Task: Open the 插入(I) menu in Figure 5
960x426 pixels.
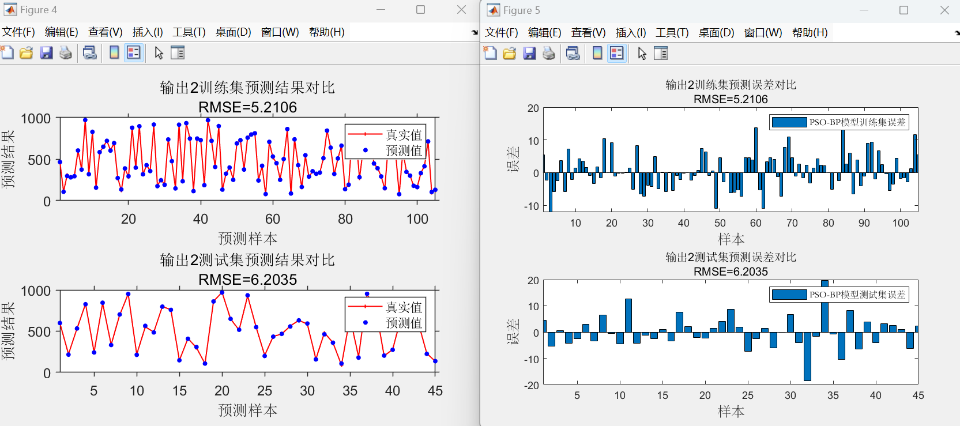Action: [x=631, y=33]
